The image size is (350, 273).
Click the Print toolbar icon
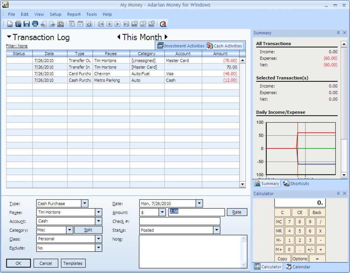(35, 24)
